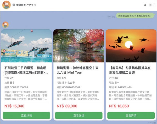Click the 樂遊助手-YoYo chat name

25,5
